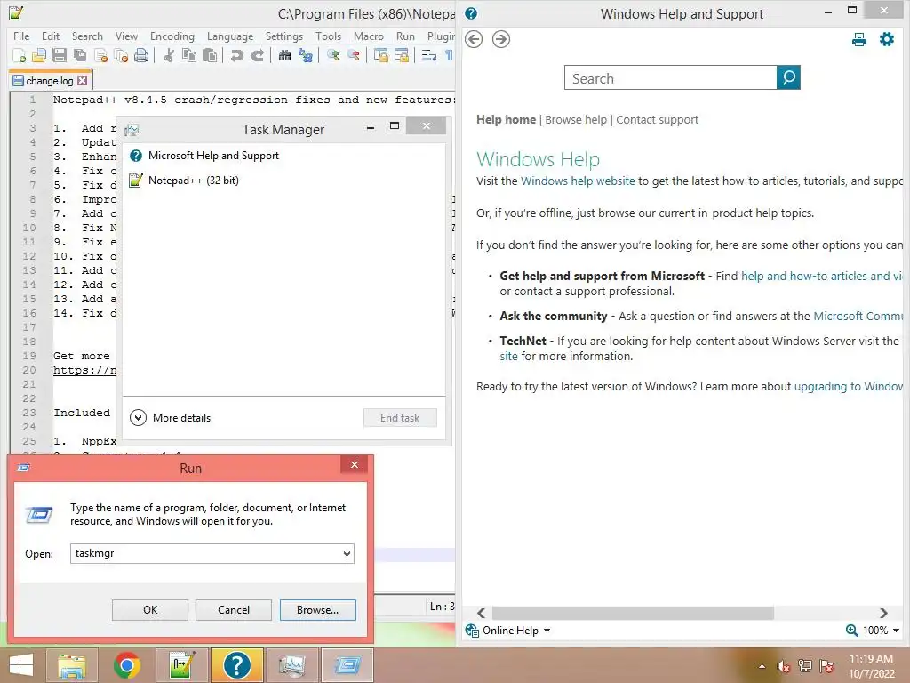
Task: Click the Copy icon in Notepad++ toolbar
Action: coord(189,56)
